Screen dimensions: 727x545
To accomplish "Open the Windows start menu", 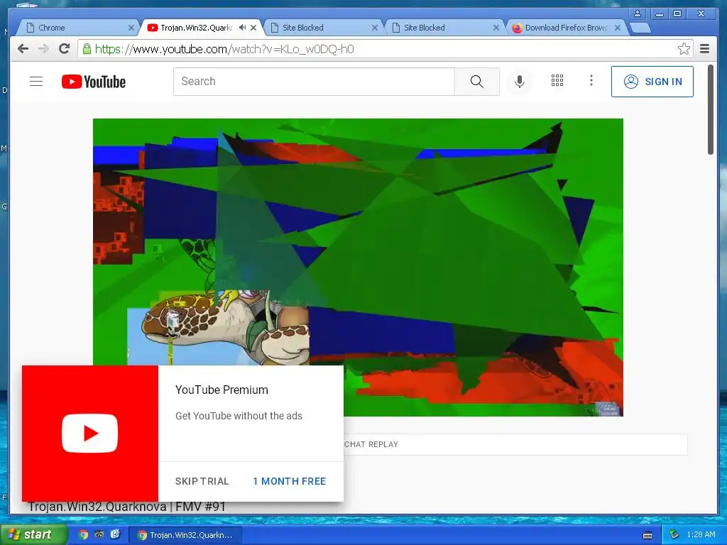I will click(x=33, y=535).
